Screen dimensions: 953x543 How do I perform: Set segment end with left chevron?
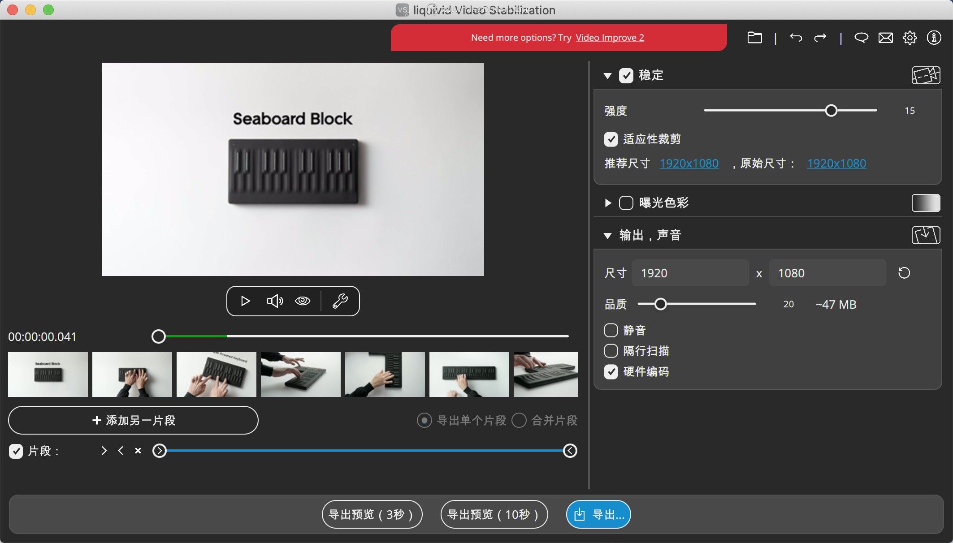click(x=121, y=451)
